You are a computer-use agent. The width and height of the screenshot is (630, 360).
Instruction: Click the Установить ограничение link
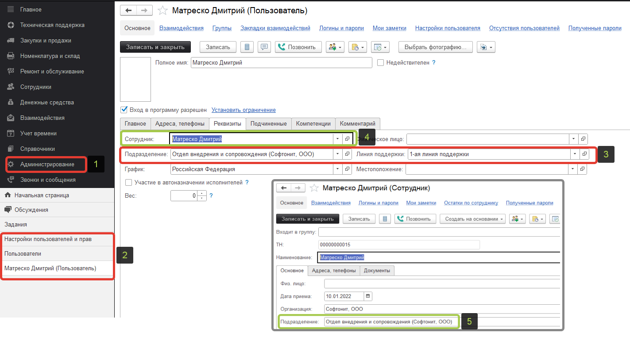(243, 110)
